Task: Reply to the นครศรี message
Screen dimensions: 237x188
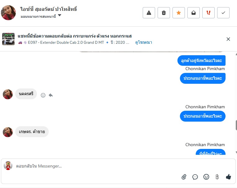Action: tap(51, 95)
